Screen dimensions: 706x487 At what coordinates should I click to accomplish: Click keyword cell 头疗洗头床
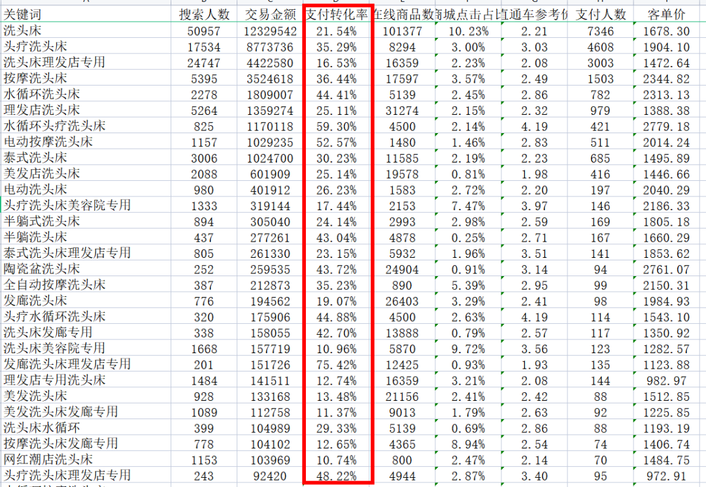[35, 46]
